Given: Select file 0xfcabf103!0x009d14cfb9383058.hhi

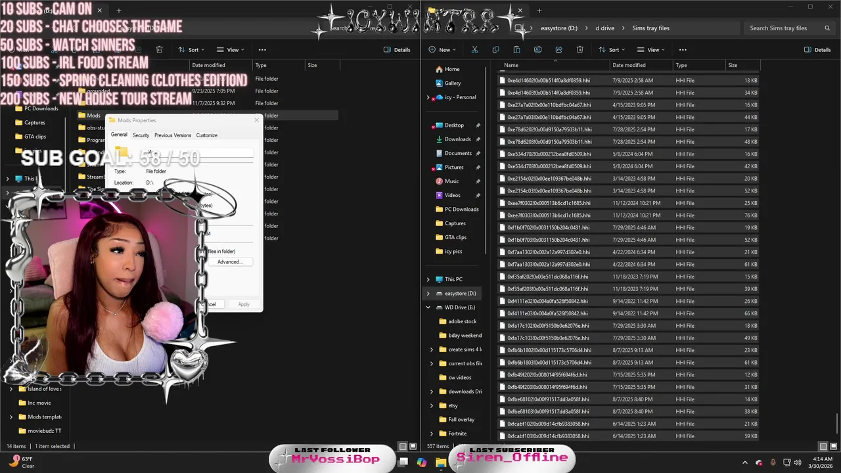Looking at the screenshot, I should point(629,436).
